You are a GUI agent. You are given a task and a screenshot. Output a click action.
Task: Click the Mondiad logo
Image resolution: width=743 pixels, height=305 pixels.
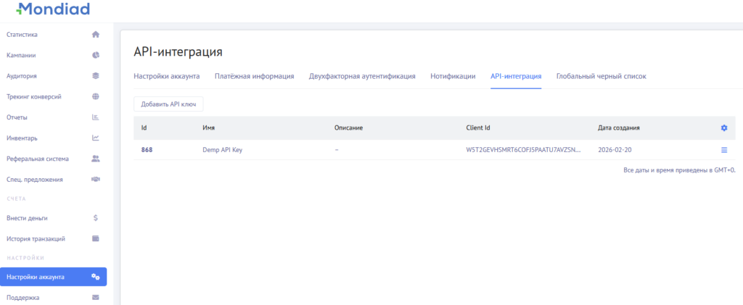coord(52,9)
